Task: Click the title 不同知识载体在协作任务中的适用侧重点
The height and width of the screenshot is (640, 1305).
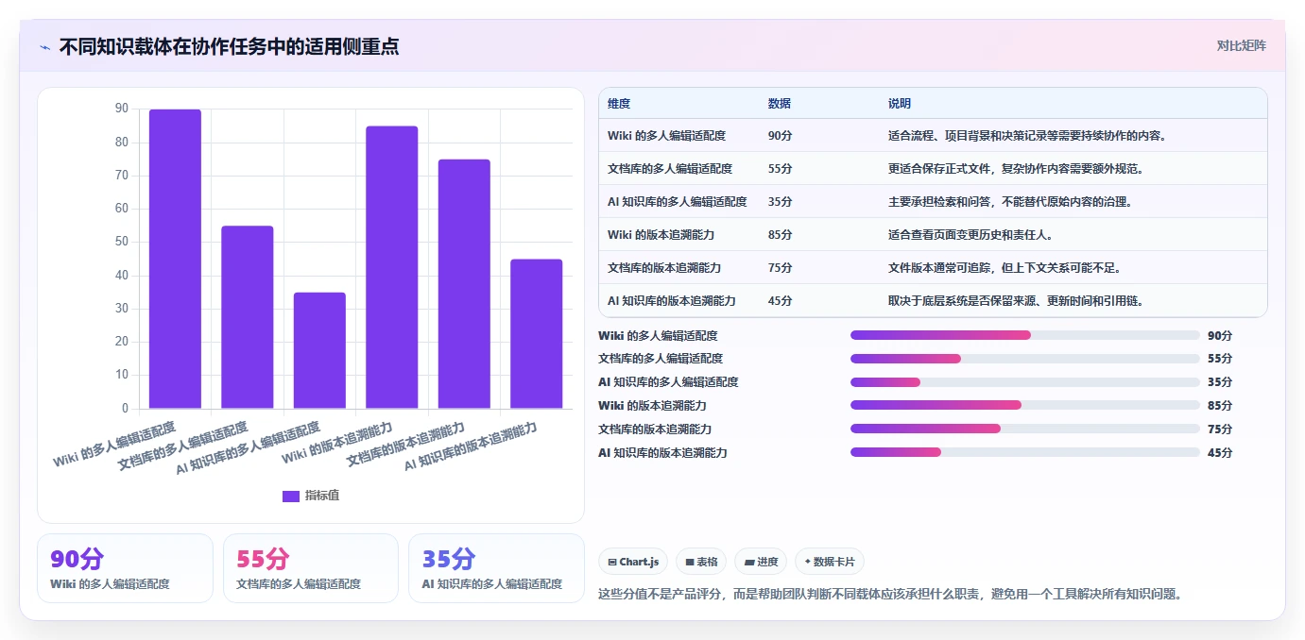Action: click(229, 46)
